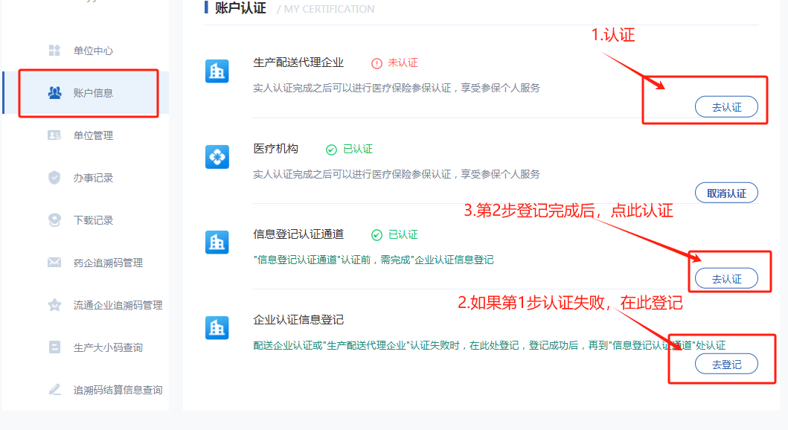The height and width of the screenshot is (430, 788).
Task: Click the 药企追溯码管理 envelope icon
Action: (x=54, y=262)
